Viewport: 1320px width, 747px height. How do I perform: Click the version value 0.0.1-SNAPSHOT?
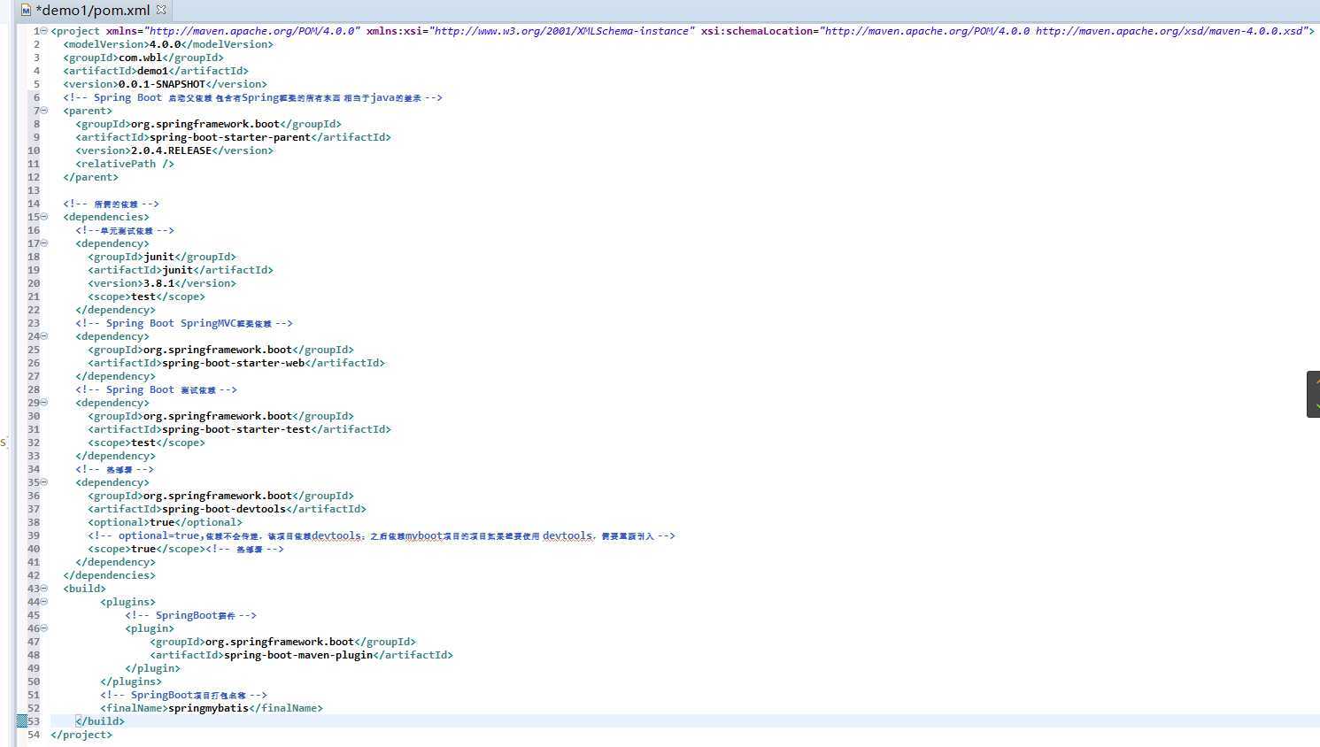click(162, 84)
